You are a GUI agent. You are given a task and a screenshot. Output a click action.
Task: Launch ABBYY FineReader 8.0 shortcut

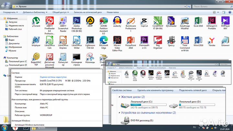(x=50, y=25)
